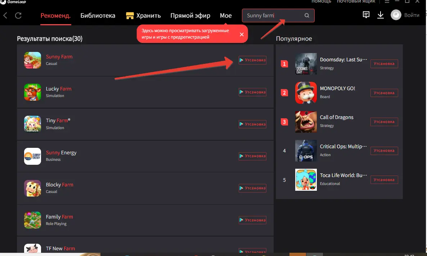Focus the search field containing Sunny farm

(278, 16)
